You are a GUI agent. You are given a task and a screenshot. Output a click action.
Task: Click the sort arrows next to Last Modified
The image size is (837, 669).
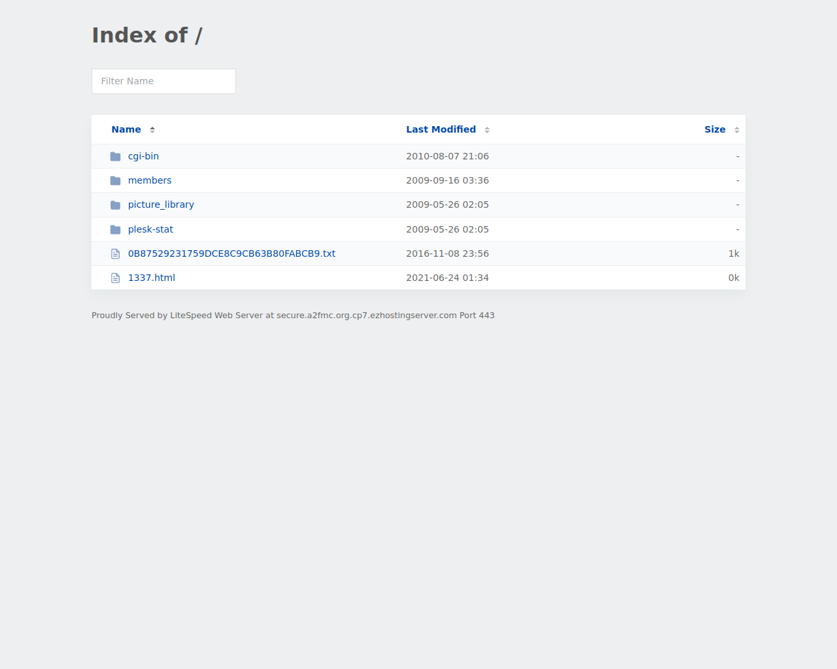[x=487, y=130]
